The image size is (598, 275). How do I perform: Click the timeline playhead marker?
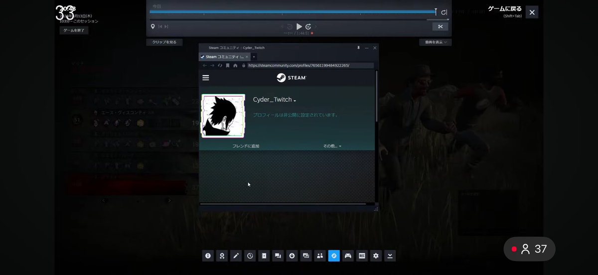[x=436, y=11]
